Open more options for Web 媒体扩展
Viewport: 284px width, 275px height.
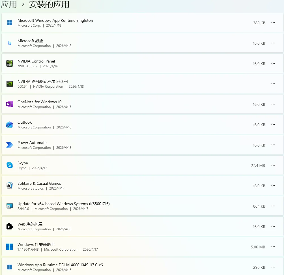[273, 226]
